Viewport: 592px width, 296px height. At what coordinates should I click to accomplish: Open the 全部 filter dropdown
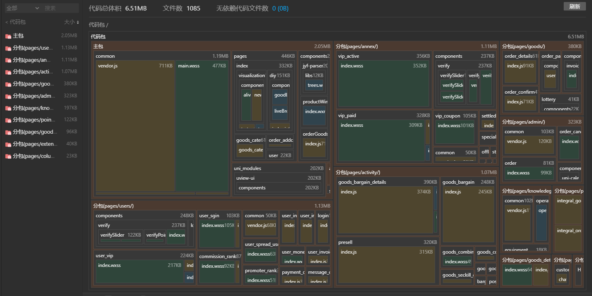coord(22,8)
